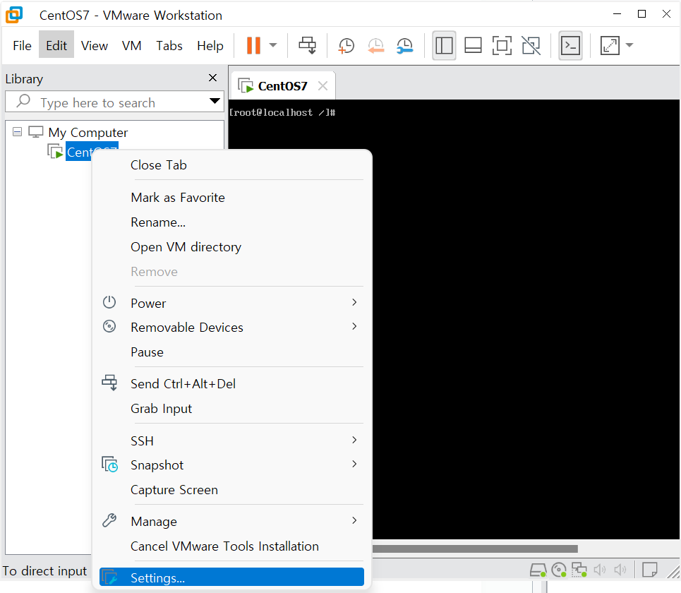This screenshot has height=593, width=681.
Task: Open the Help menu
Action: [x=210, y=45]
